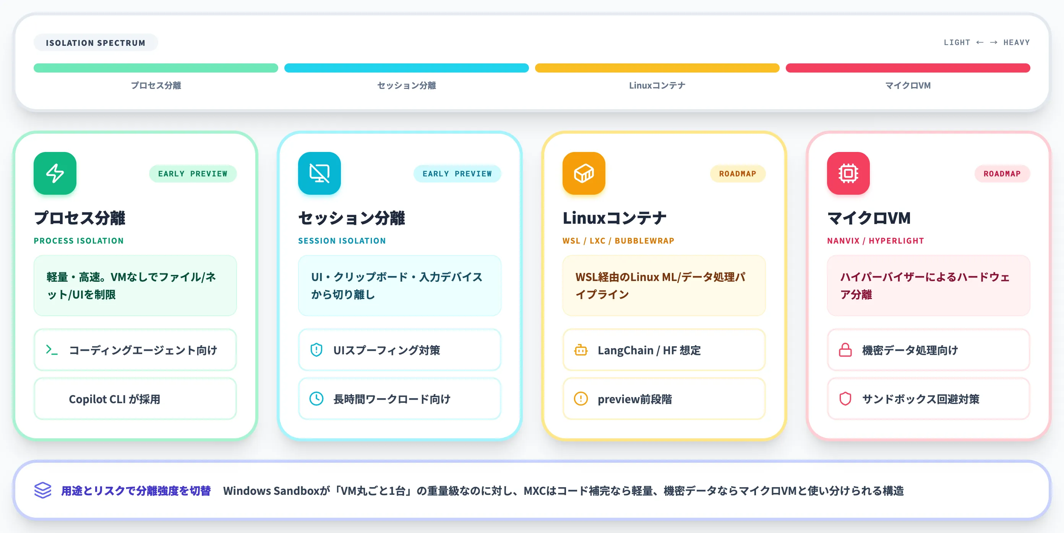
Task: Click the left arrow next to LIGHT
Action: [980, 42]
